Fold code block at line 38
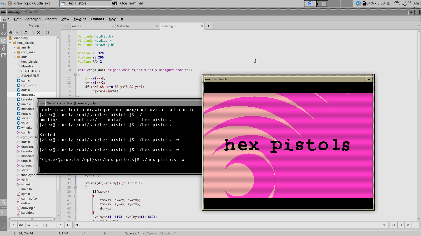 76,187
